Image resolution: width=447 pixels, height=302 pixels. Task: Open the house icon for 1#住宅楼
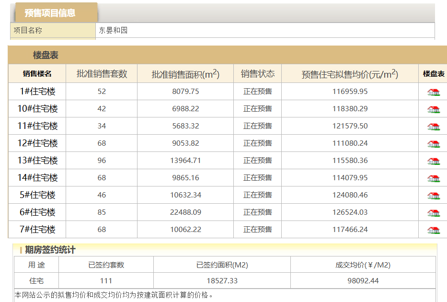(x=433, y=92)
